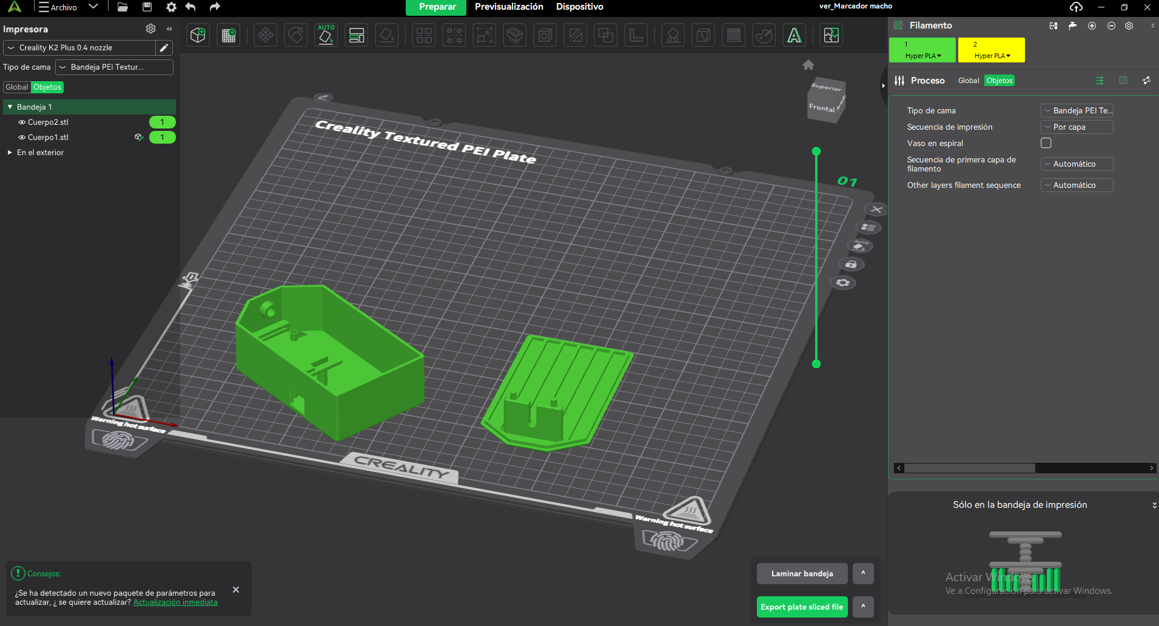The width and height of the screenshot is (1159, 626).
Task: Select the Support painting tool
Action: tap(673, 35)
